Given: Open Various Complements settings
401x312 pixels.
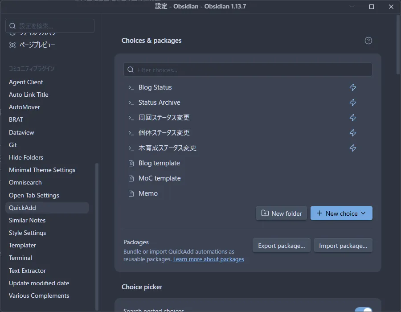Looking at the screenshot, I should 39,296.
